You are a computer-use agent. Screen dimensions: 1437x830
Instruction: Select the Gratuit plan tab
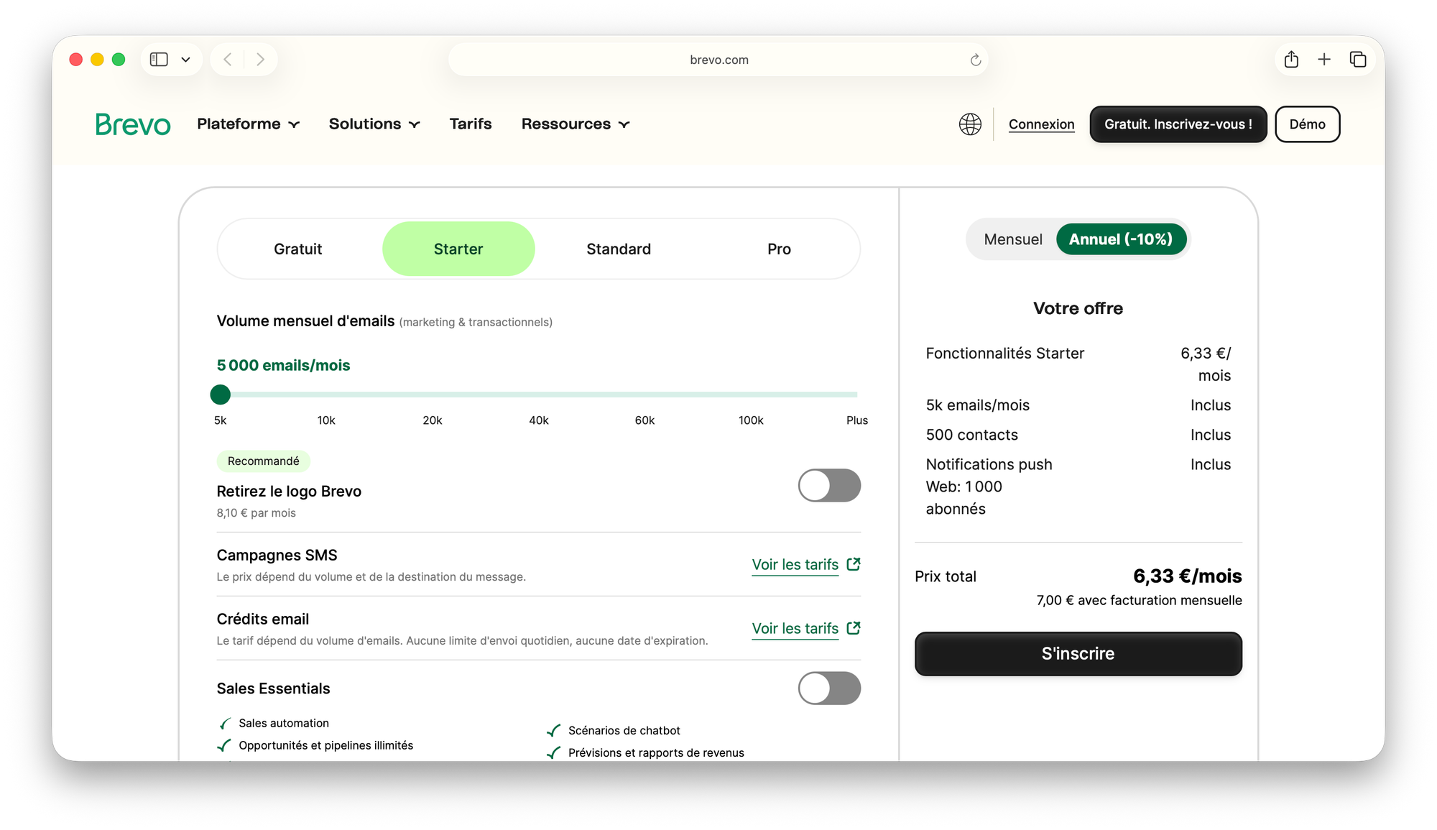pyautogui.click(x=298, y=249)
